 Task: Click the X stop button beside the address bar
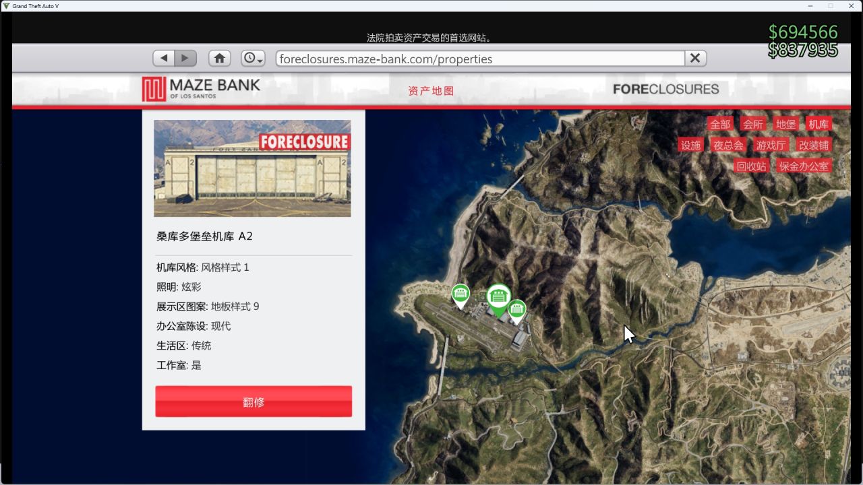[x=695, y=59]
